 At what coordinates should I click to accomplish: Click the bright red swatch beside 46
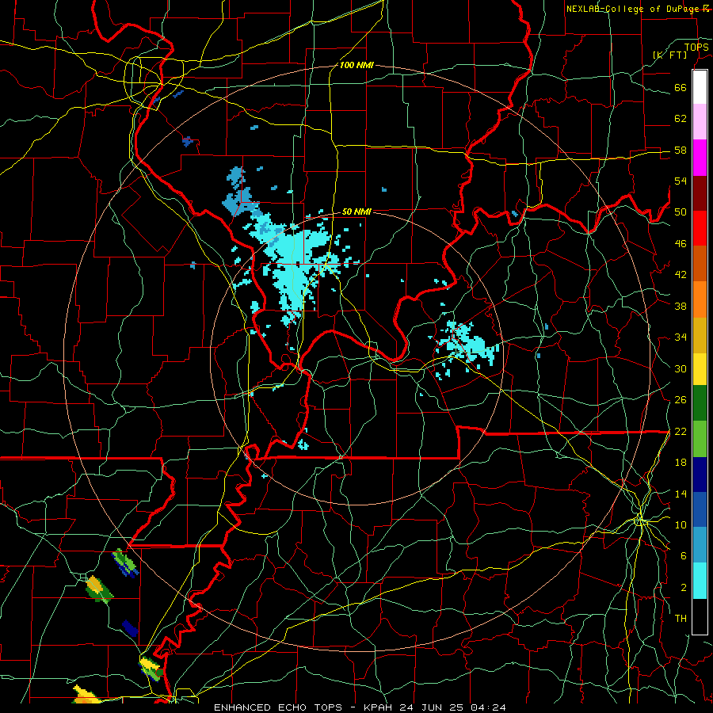point(700,228)
